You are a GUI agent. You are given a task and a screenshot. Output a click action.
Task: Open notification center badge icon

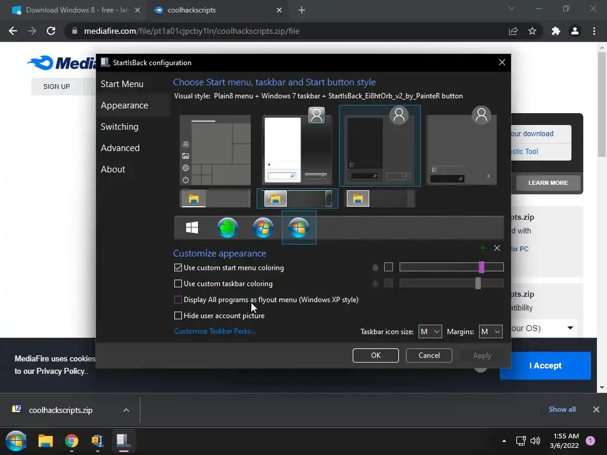tap(590, 441)
